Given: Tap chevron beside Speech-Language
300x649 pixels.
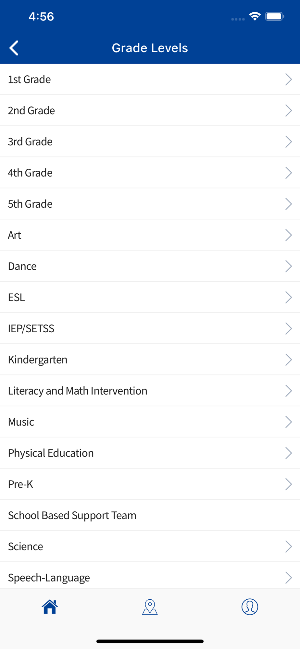Looking at the screenshot, I should click(x=288, y=578).
